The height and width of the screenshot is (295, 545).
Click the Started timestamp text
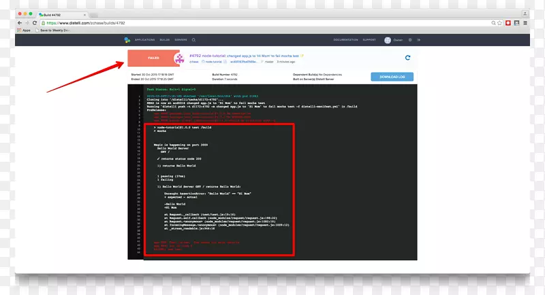tap(153, 75)
